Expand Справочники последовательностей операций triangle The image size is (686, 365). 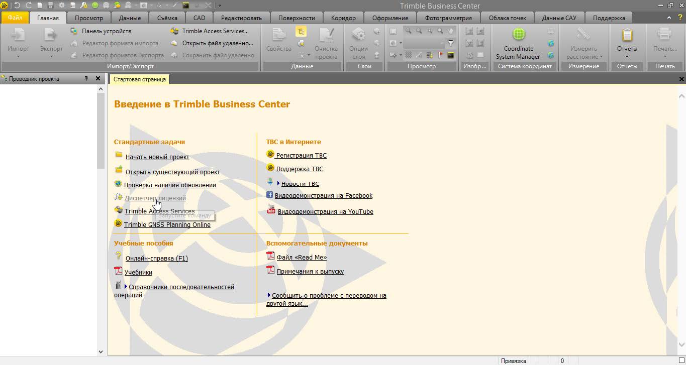point(126,287)
